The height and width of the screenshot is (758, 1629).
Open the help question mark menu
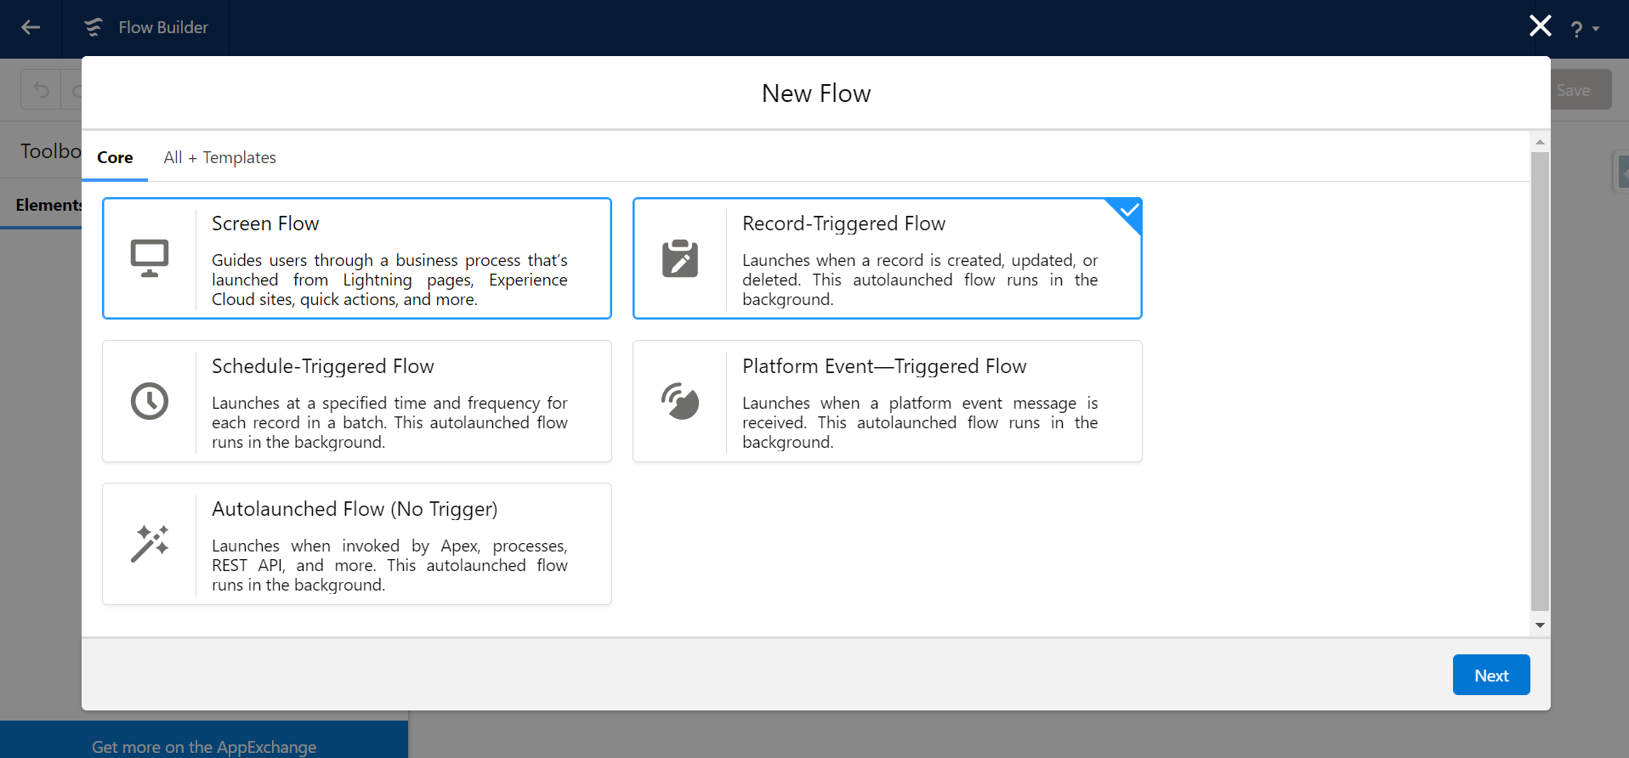1585,29
